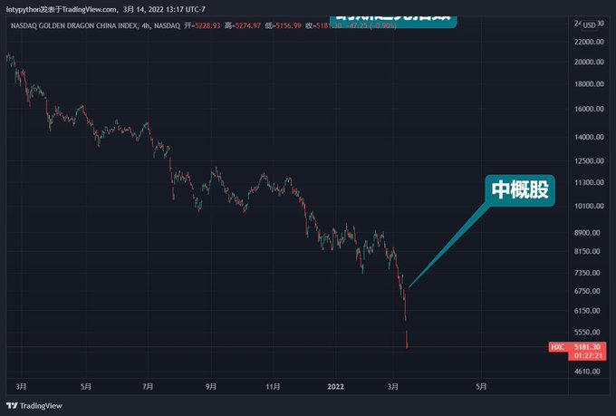This screenshot has height=416, width=616.
Task: Click the 4610.00 price axis label
Action: coord(587,372)
